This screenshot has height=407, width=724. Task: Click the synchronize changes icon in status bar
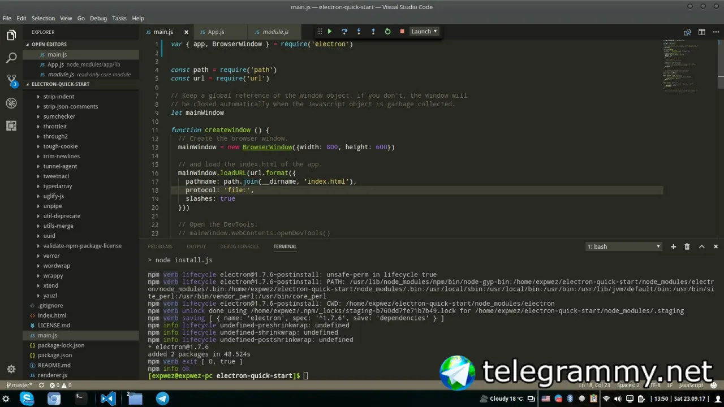click(41, 385)
